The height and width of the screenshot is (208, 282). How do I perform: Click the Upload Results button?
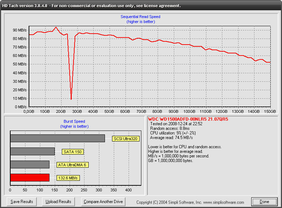pos(58,202)
